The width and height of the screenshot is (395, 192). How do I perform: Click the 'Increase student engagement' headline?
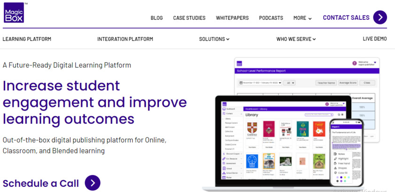[x=95, y=102]
